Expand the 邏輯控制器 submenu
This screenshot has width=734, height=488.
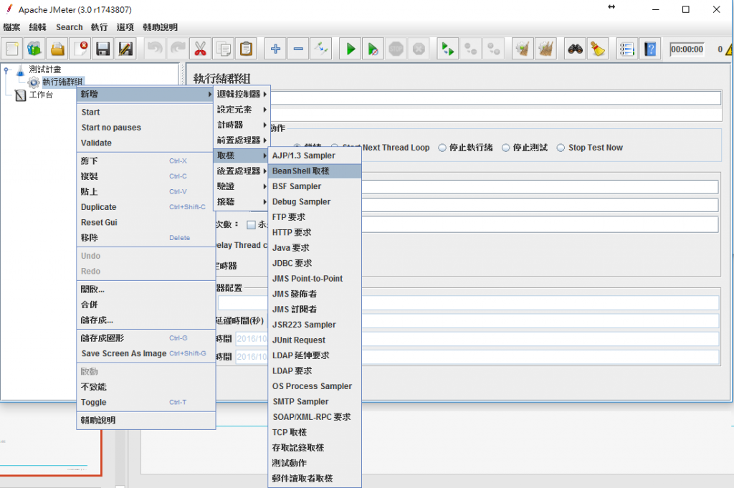242,94
